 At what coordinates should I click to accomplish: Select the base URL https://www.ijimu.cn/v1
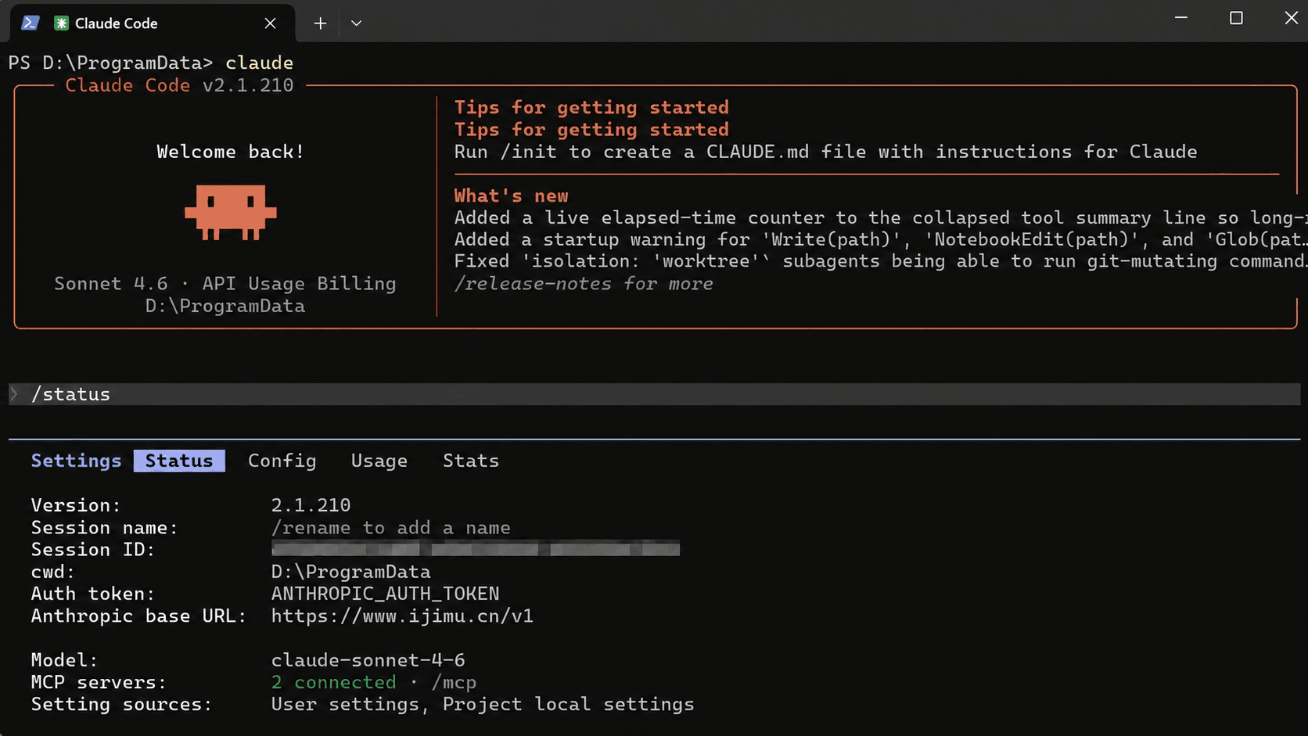(402, 616)
